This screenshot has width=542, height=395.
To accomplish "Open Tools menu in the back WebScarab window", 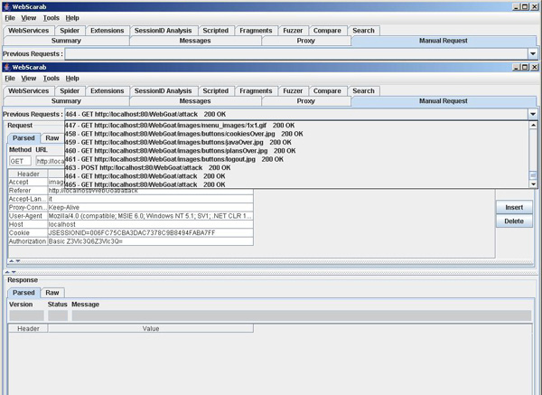I will point(51,18).
